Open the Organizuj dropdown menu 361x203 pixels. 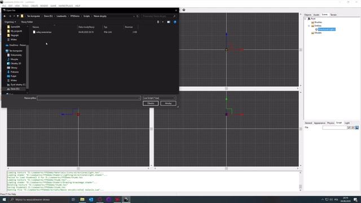pyautogui.click(x=10, y=22)
